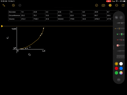Select table cell with 41.6
This screenshot has height=95, width=127.
[51, 19]
